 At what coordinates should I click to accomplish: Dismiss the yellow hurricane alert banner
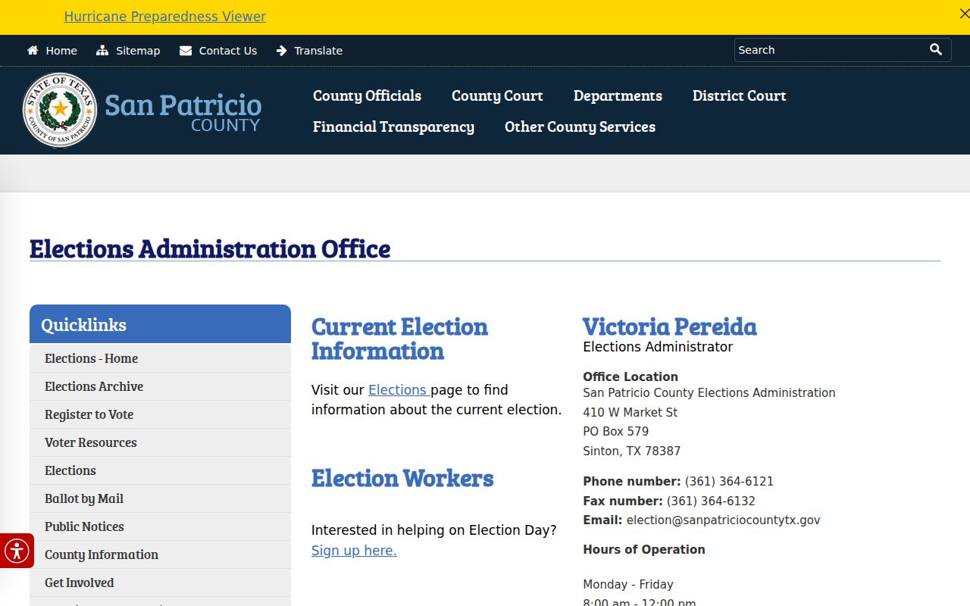(x=964, y=14)
